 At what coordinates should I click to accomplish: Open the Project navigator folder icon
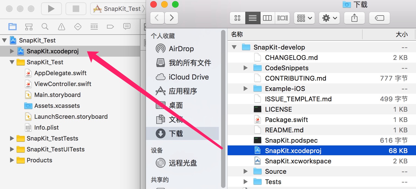pyautogui.click(x=13, y=26)
